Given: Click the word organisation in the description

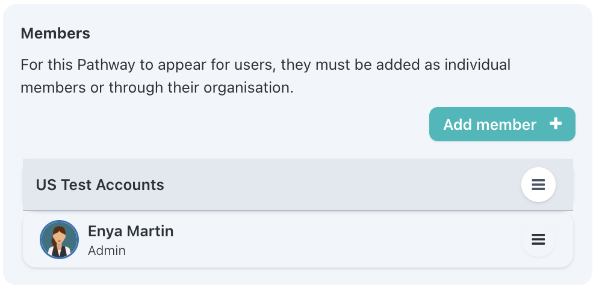Looking at the screenshot, I should coord(249,88).
